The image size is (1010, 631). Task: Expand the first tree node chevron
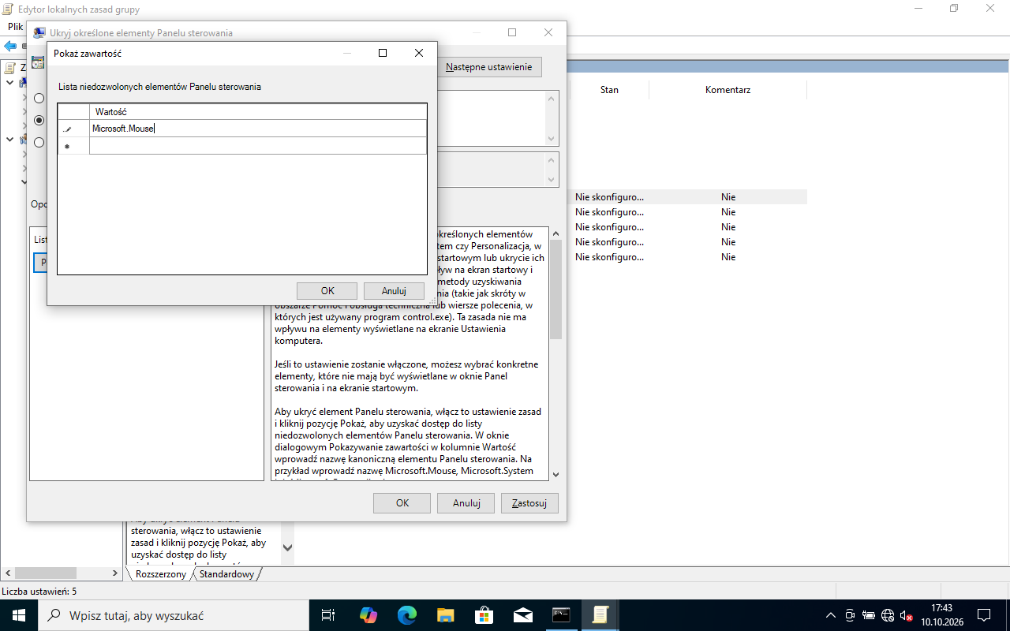coord(9,83)
